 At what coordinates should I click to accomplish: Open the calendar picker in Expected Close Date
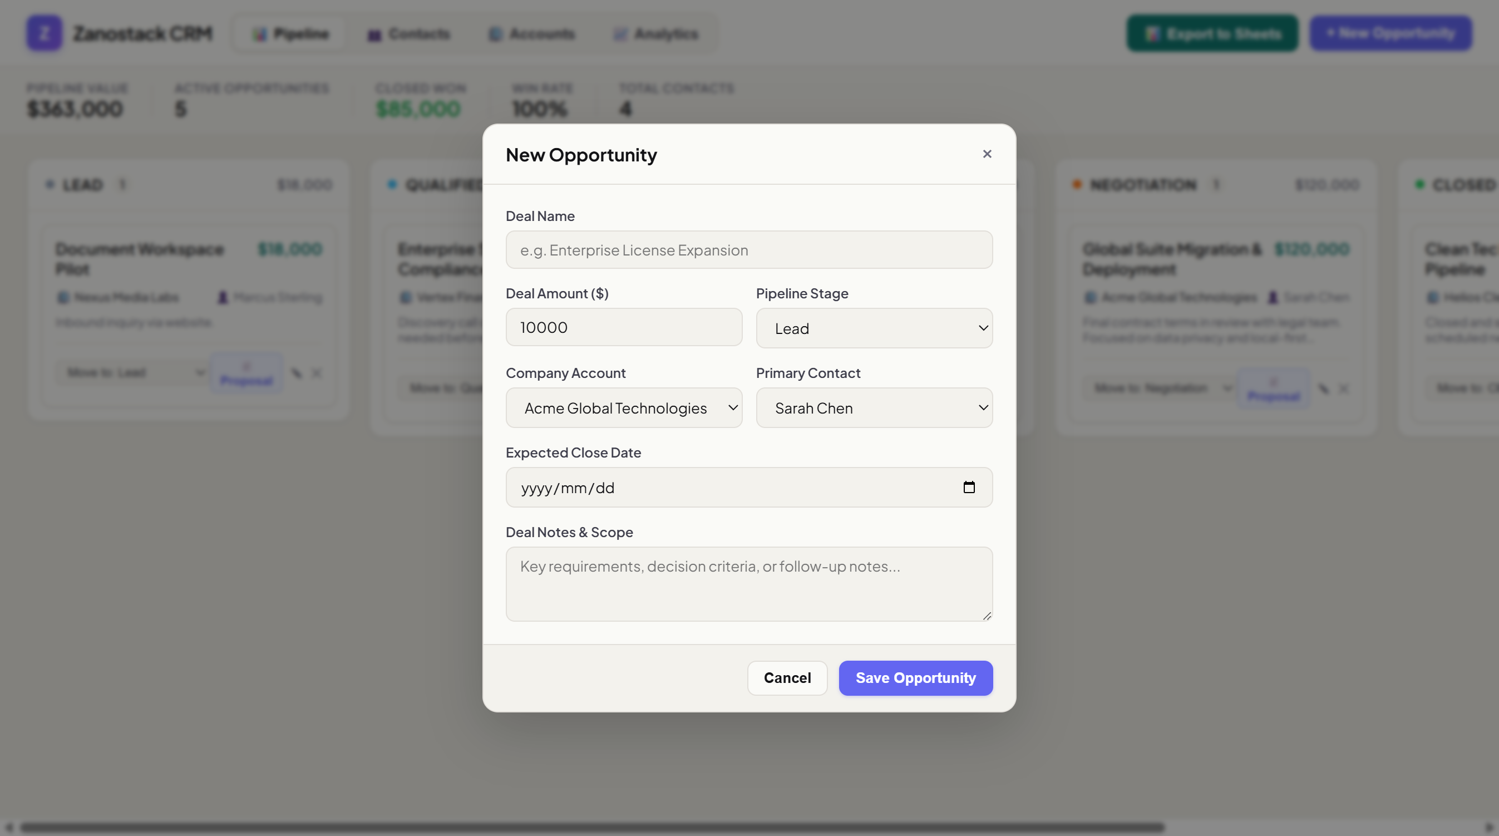pos(969,487)
